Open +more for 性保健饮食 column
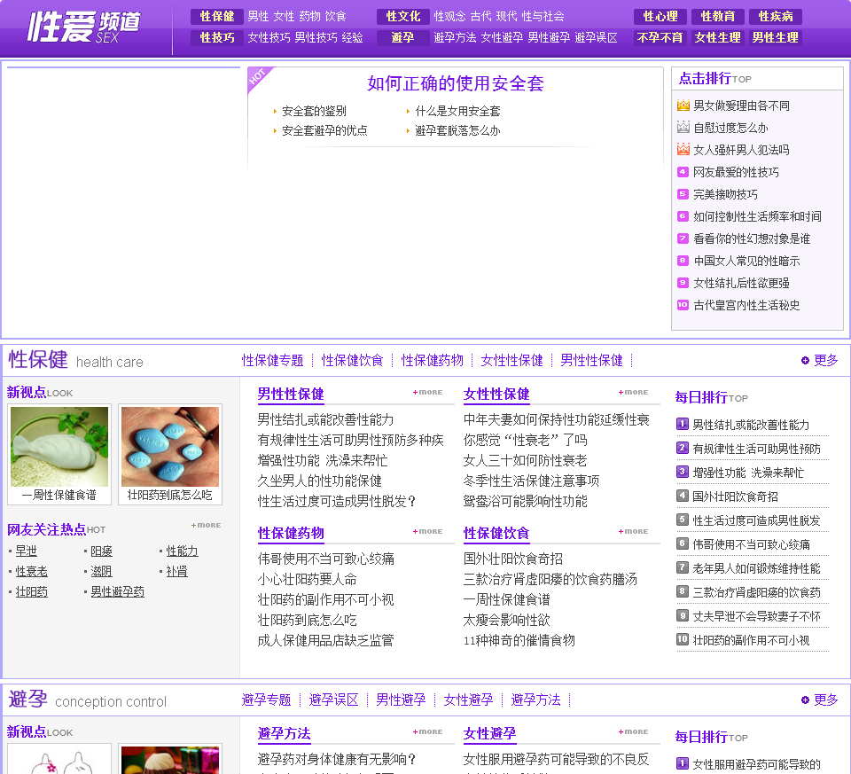Image resolution: width=851 pixels, height=774 pixels. [633, 531]
